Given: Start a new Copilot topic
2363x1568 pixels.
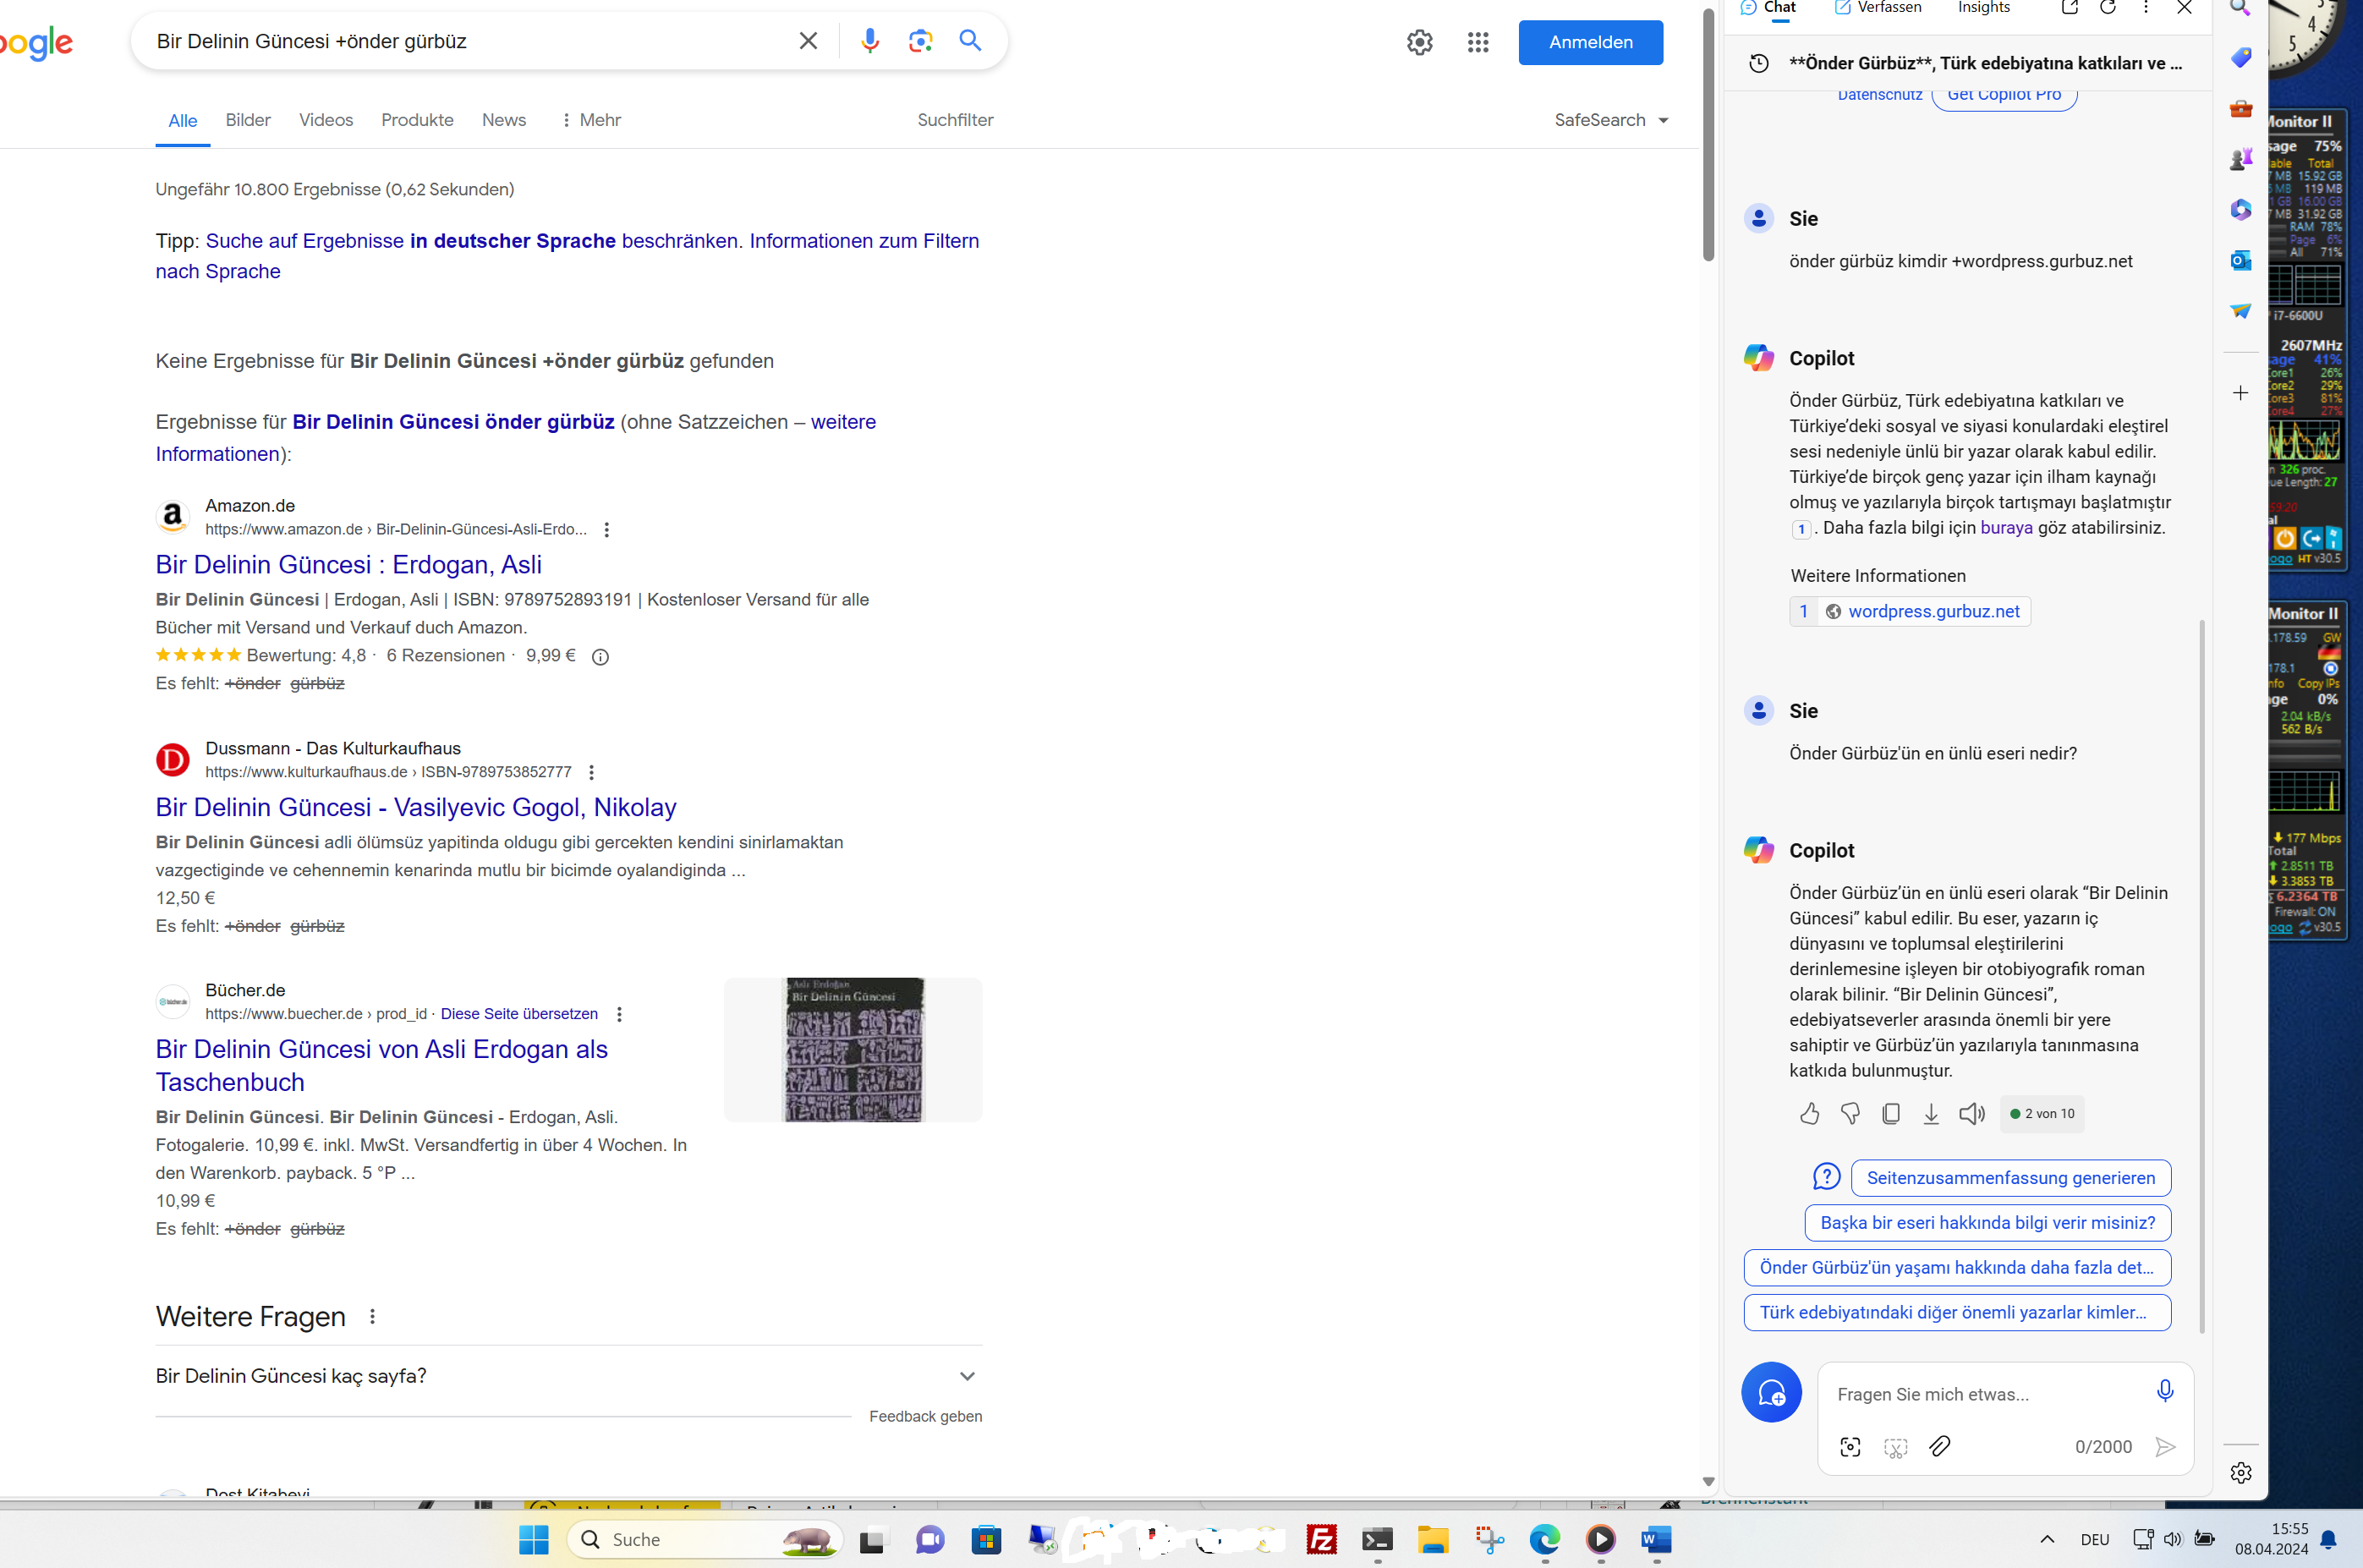Looking at the screenshot, I should [x=1771, y=1392].
